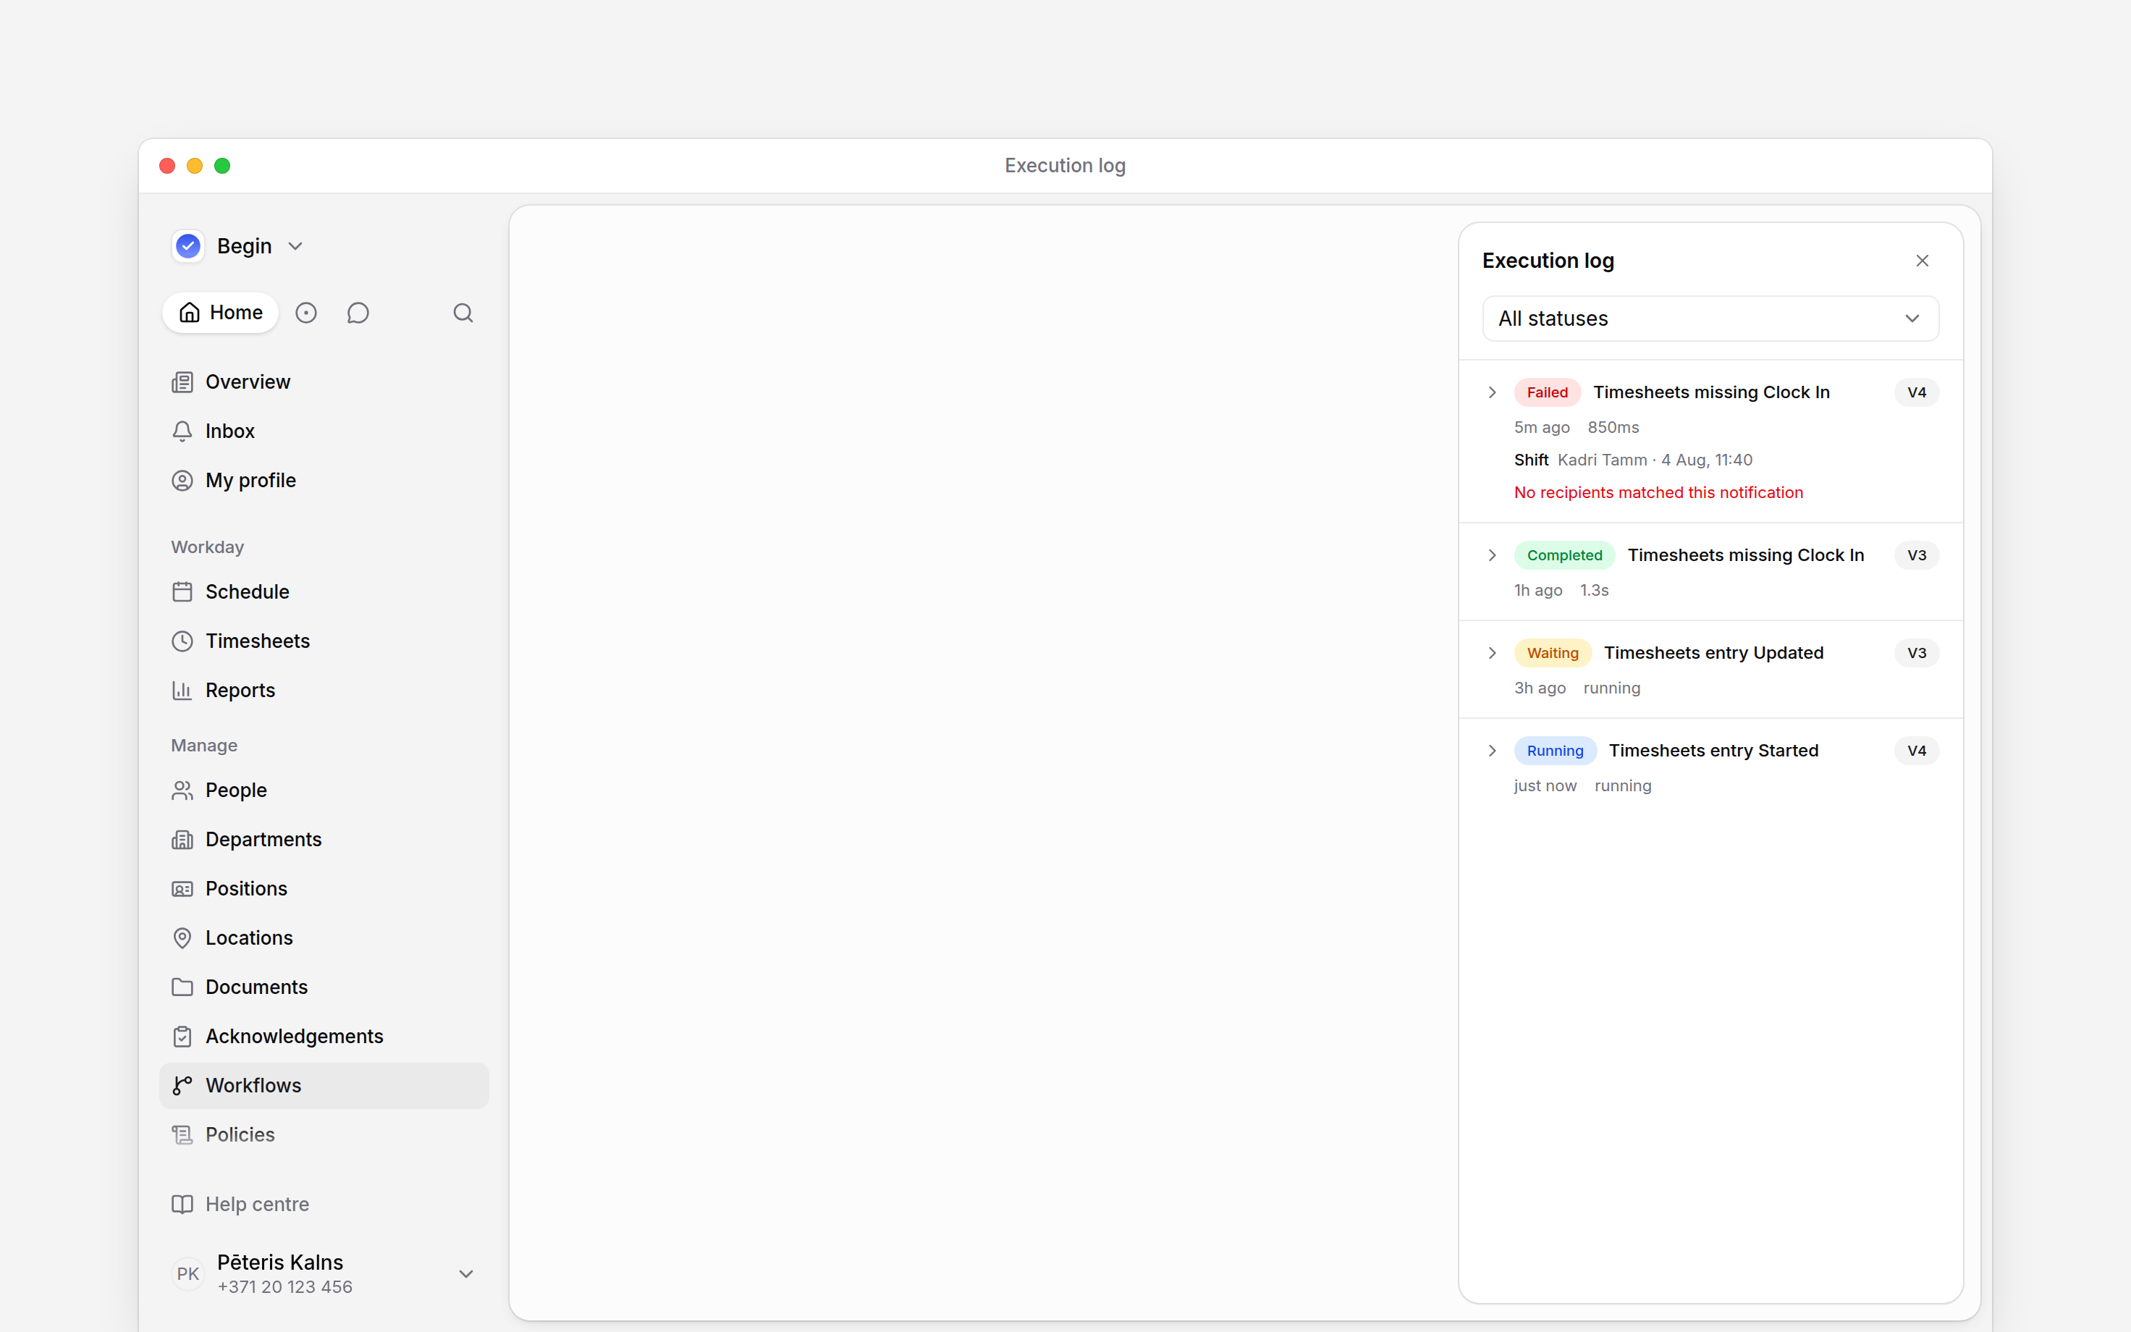Open the chat bubble icon
This screenshot has width=2131, height=1332.
coord(358,313)
